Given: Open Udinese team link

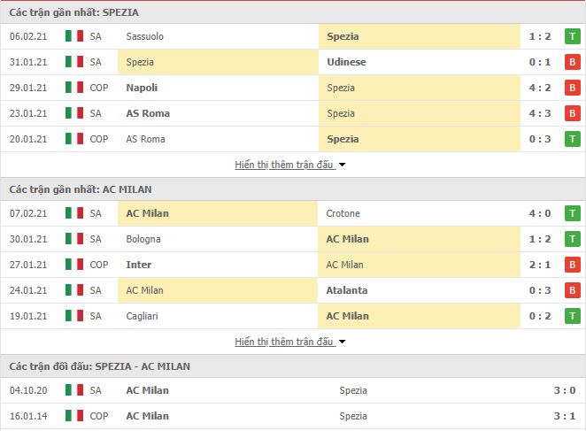Looking at the screenshot, I should pyautogui.click(x=346, y=62).
